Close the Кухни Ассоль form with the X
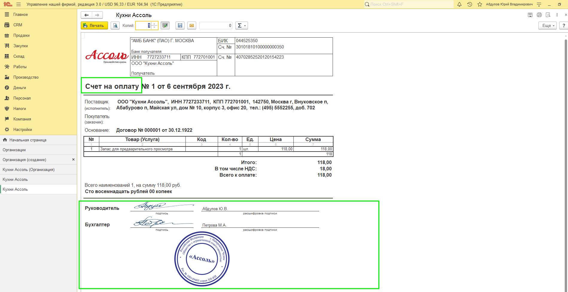The width and height of the screenshot is (568, 292). click(x=566, y=15)
